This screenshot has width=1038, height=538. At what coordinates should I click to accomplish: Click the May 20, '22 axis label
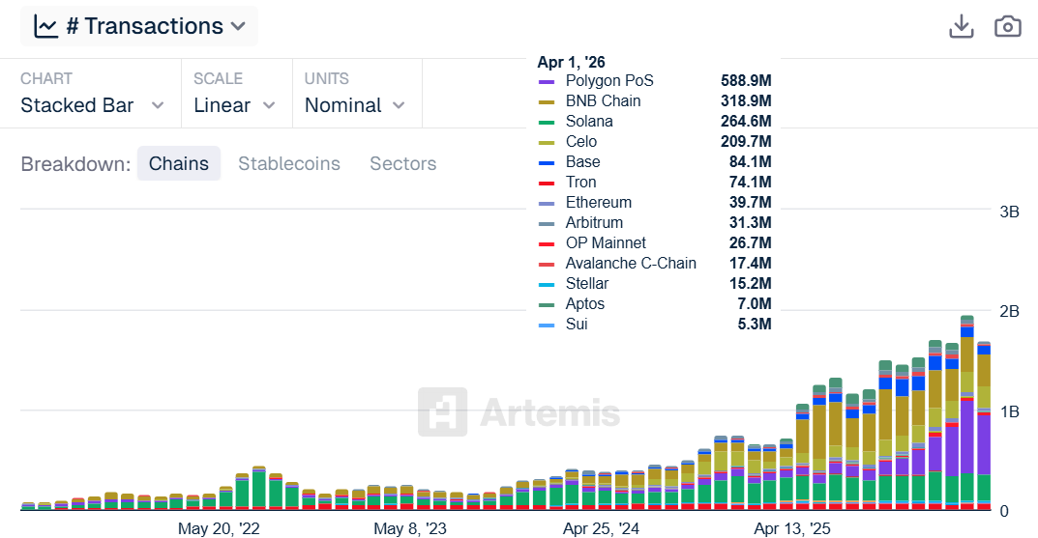[219, 528]
